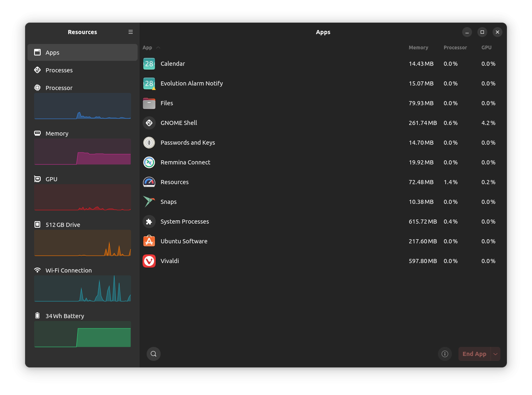Switch to the Processes sidebar item
This screenshot has height=395, width=532.
click(x=83, y=70)
